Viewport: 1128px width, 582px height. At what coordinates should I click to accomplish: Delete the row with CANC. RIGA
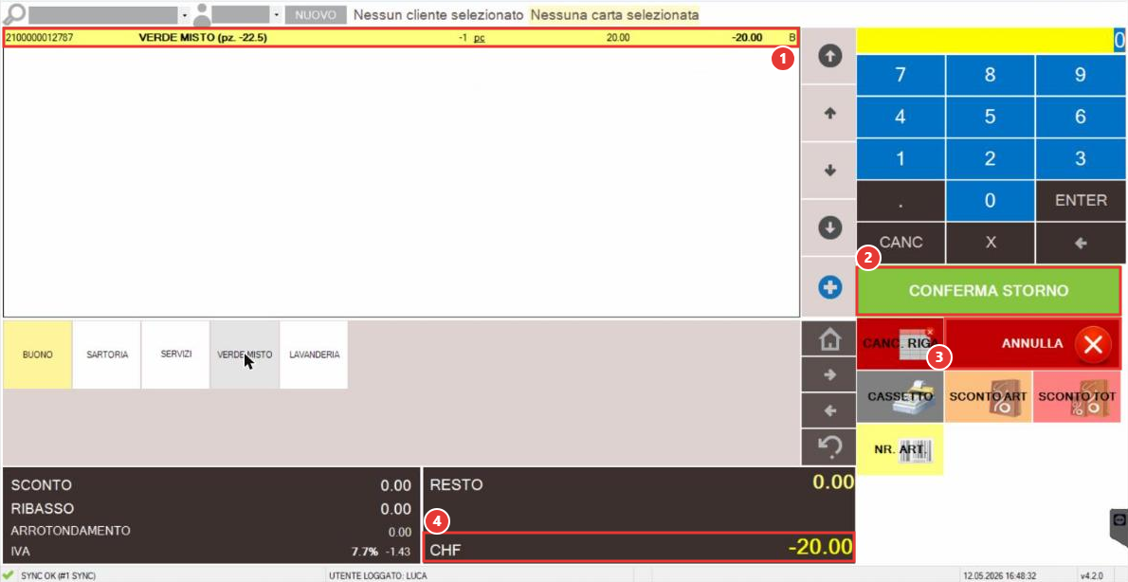tap(900, 344)
